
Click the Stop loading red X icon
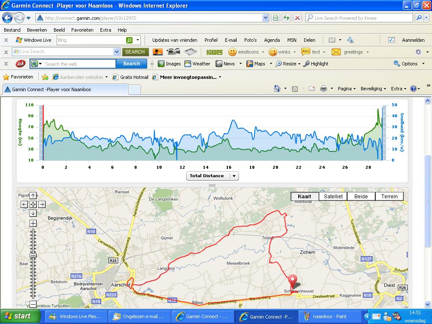297,18
